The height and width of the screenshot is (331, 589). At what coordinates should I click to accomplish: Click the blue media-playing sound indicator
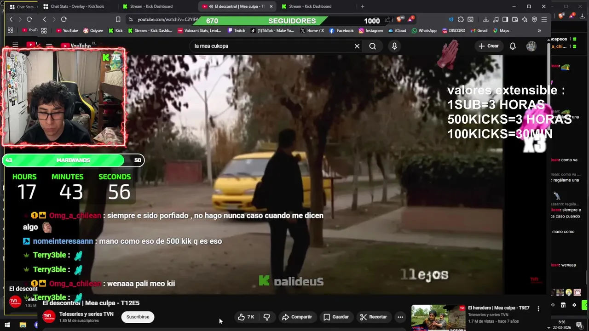point(450,19)
